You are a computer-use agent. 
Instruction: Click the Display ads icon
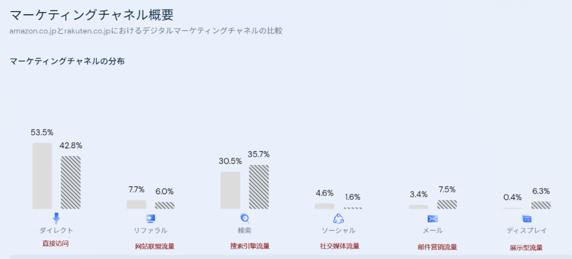526,219
